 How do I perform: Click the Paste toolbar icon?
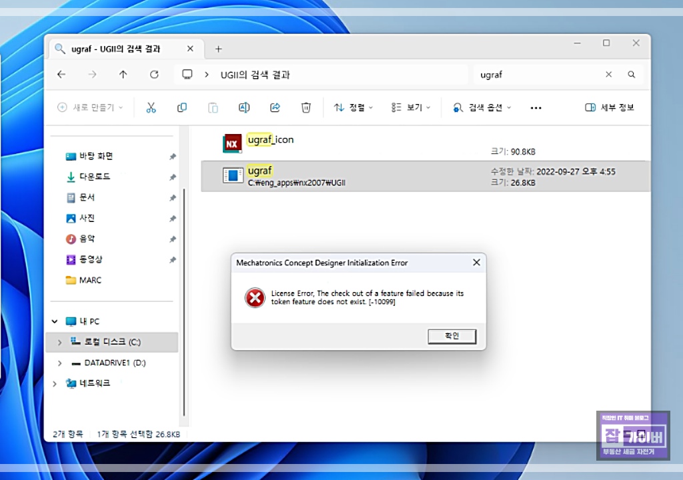point(213,107)
